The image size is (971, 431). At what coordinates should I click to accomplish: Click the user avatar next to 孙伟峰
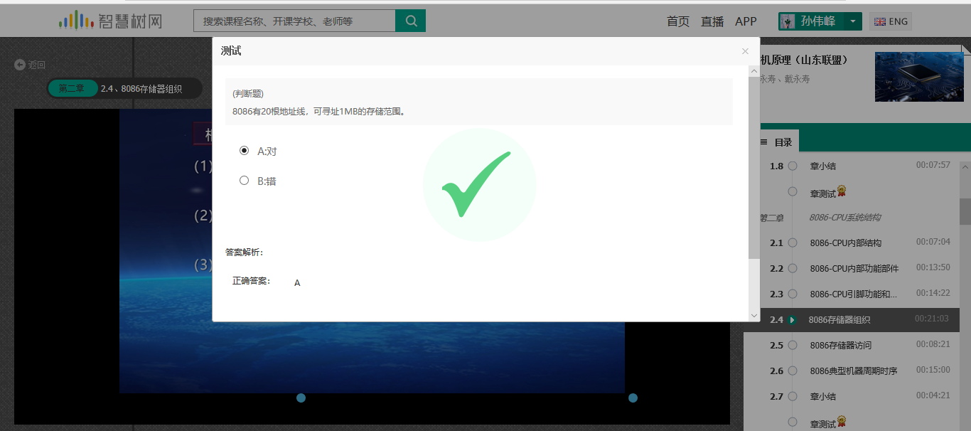tap(788, 21)
